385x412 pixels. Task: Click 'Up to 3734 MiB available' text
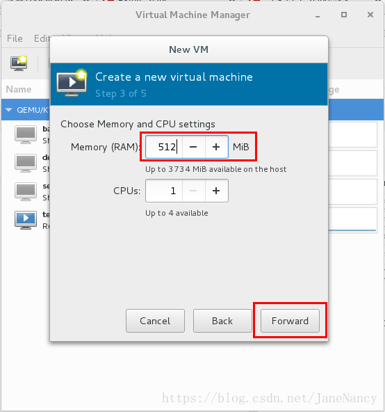pyautogui.click(x=215, y=169)
